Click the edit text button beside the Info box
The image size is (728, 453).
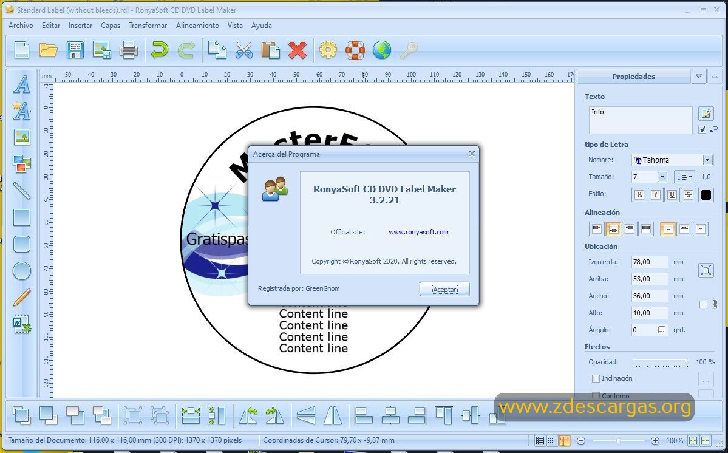(706, 113)
